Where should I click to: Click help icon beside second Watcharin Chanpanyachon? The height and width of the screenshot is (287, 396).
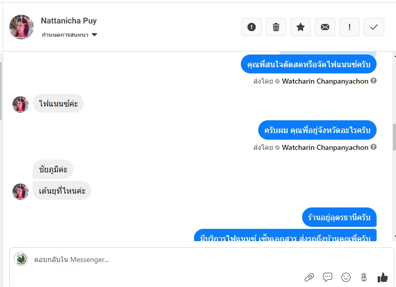point(374,147)
